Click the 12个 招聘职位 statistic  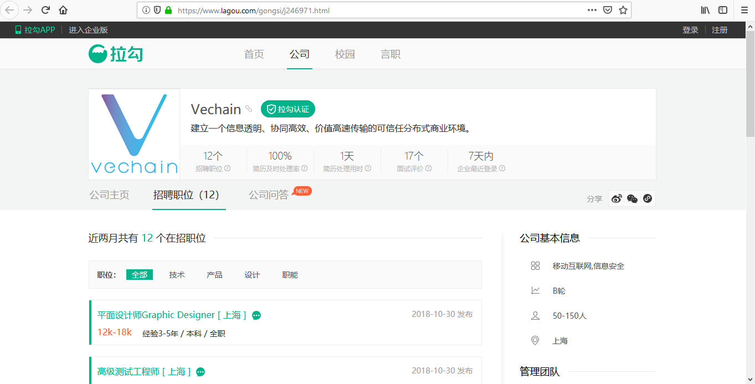213,161
